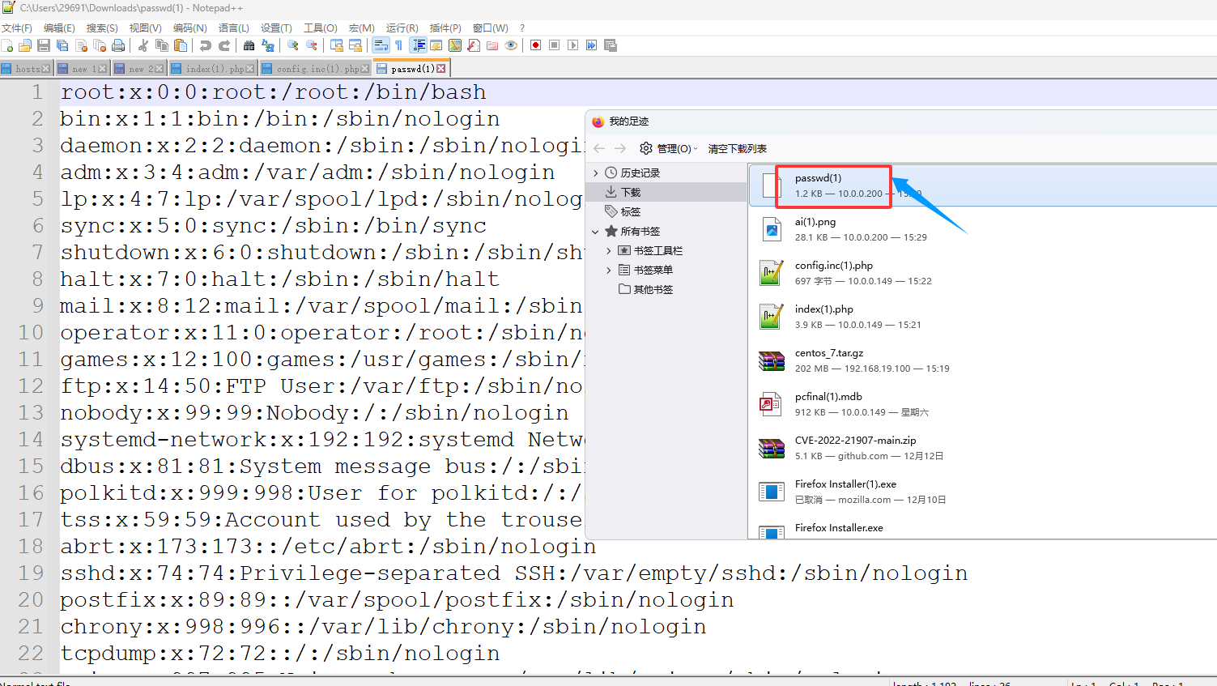Close the new 2 tab
This screenshot has width=1217, height=686.
pos(160,69)
